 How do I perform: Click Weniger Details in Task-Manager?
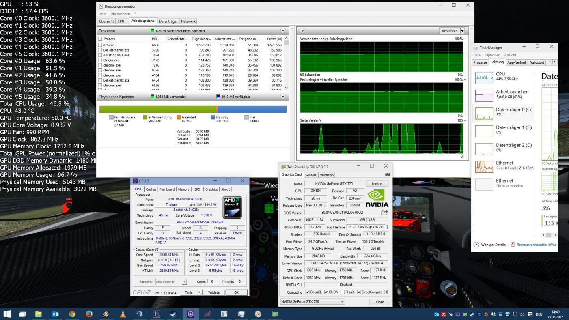click(x=490, y=245)
